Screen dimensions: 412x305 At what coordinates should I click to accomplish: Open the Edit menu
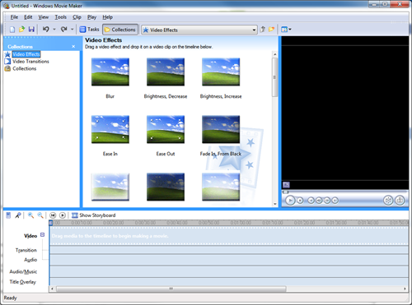pos(28,17)
